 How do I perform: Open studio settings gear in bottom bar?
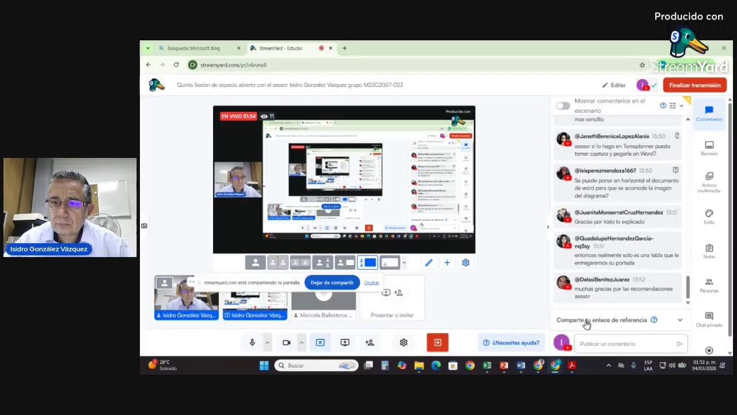(x=404, y=342)
